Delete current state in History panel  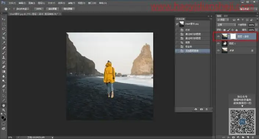point(206,109)
